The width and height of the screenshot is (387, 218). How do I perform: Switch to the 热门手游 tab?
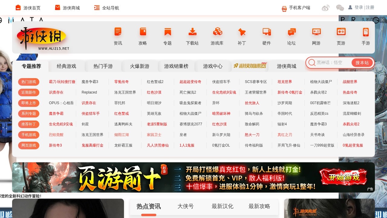[x=103, y=66]
